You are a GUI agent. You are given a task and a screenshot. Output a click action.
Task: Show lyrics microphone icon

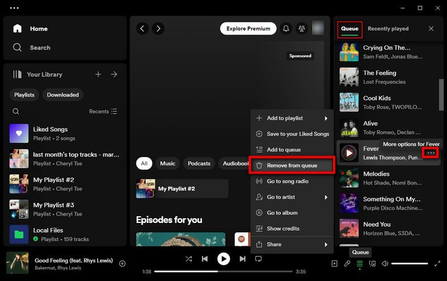347,264
